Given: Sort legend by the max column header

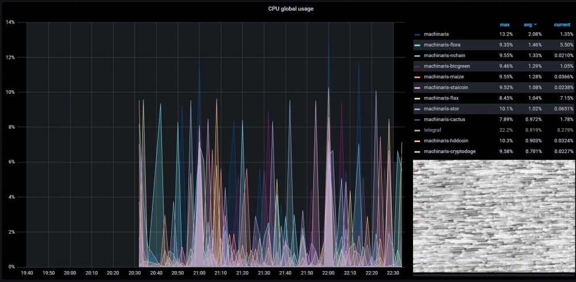Looking at the screenshot, I should [505, 25].
